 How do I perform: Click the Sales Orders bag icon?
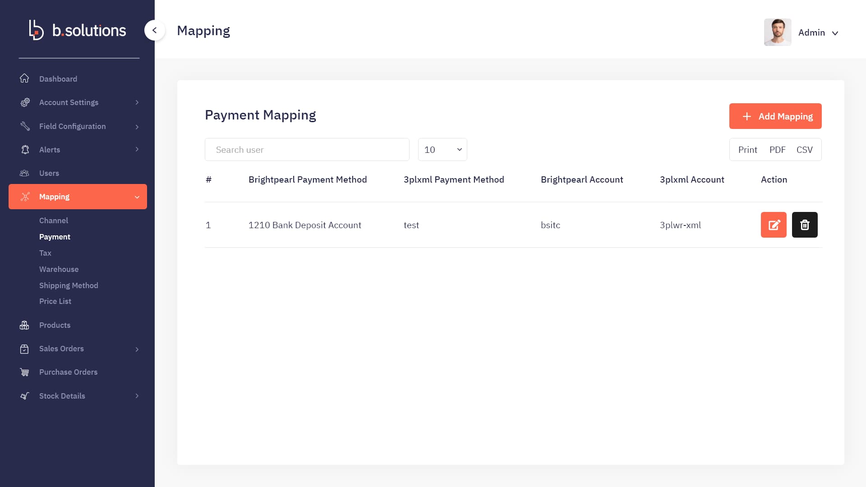pos(24,349)
